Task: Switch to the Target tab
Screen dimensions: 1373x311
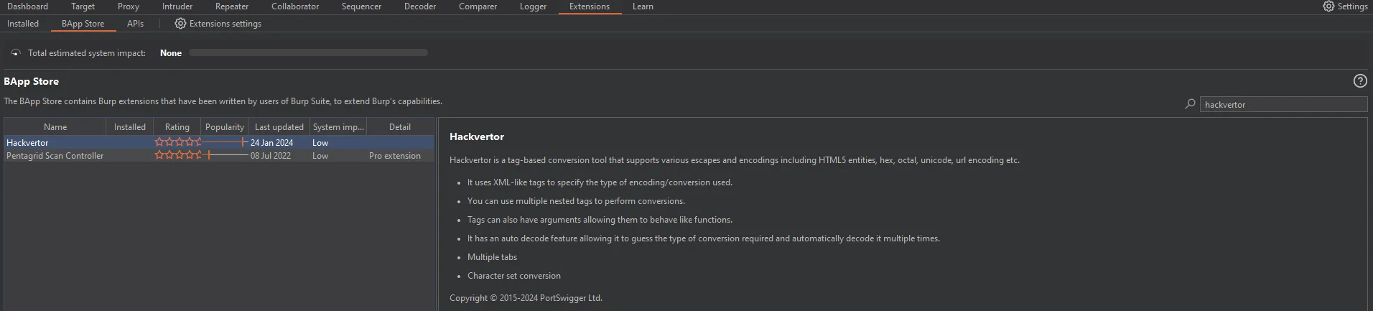Action: [x=83, y=6]
